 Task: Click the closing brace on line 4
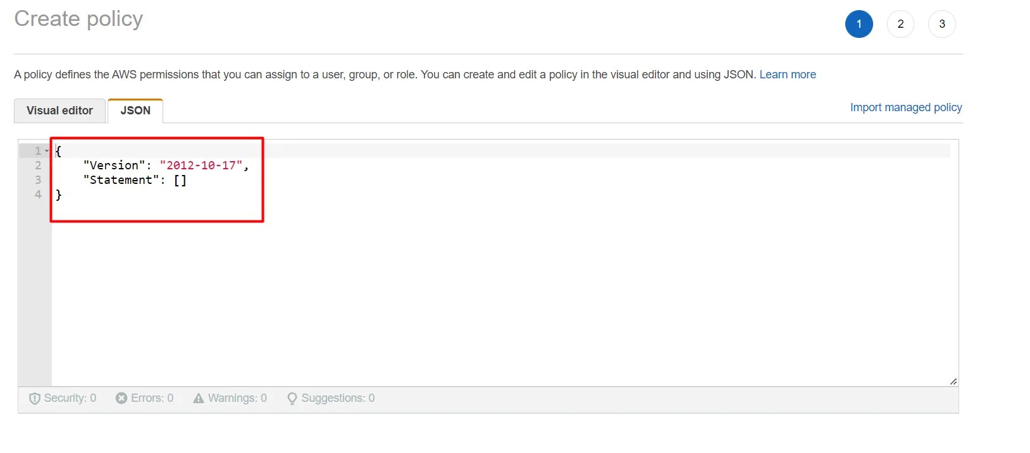(58, 195)
